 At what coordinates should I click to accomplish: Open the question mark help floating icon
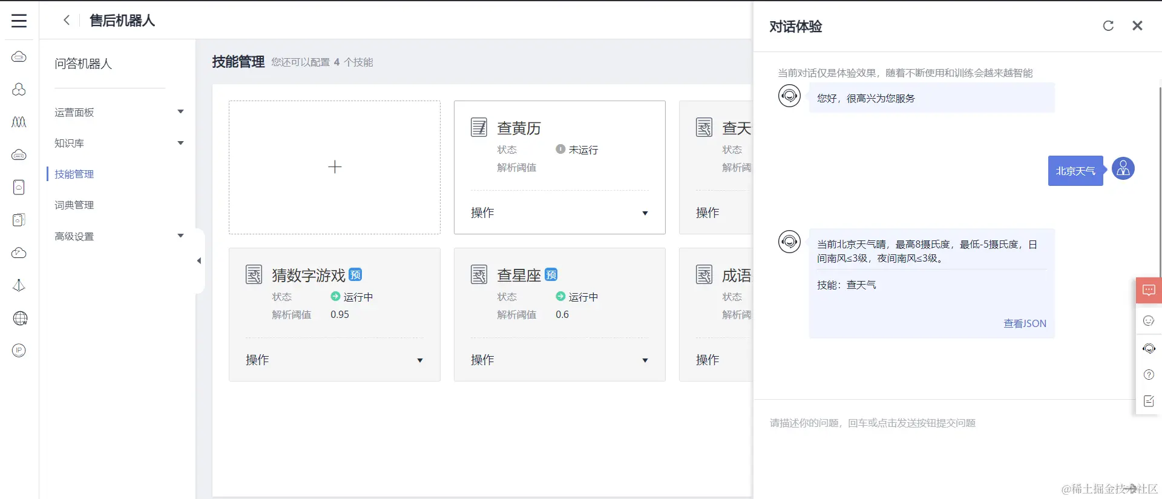click(x=1149, y=375)
